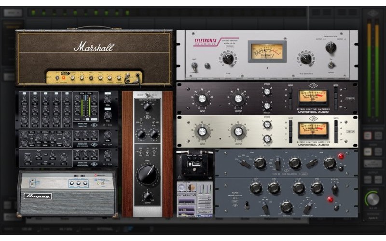The image size is (386, 241).
Task: Click the orange standby light on Marshall
Action: coord(64,78)
